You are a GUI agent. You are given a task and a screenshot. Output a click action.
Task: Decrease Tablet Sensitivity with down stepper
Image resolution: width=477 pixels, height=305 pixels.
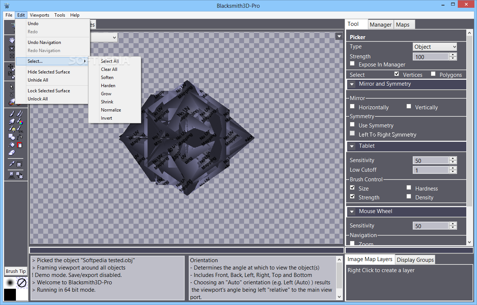point(453,162)
